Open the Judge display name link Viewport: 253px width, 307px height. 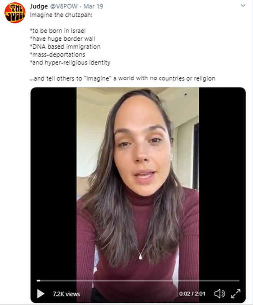click(39, 6)
